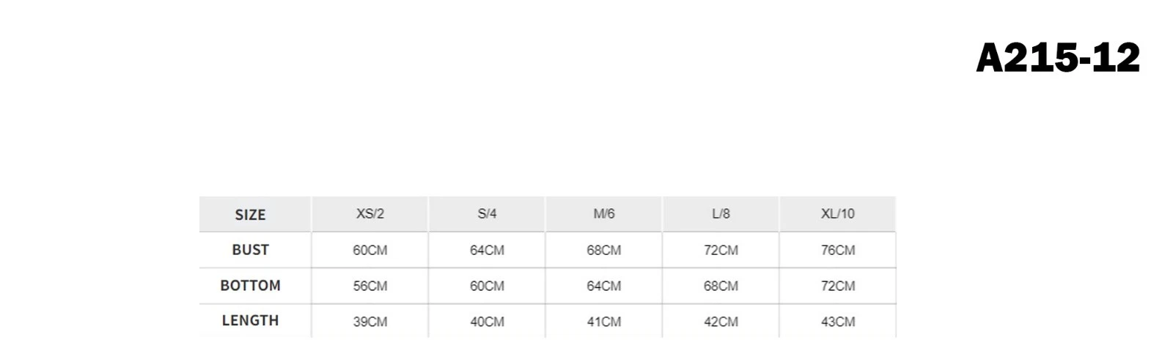Click the 68CM bottom value under L/8

click(721, 286)
